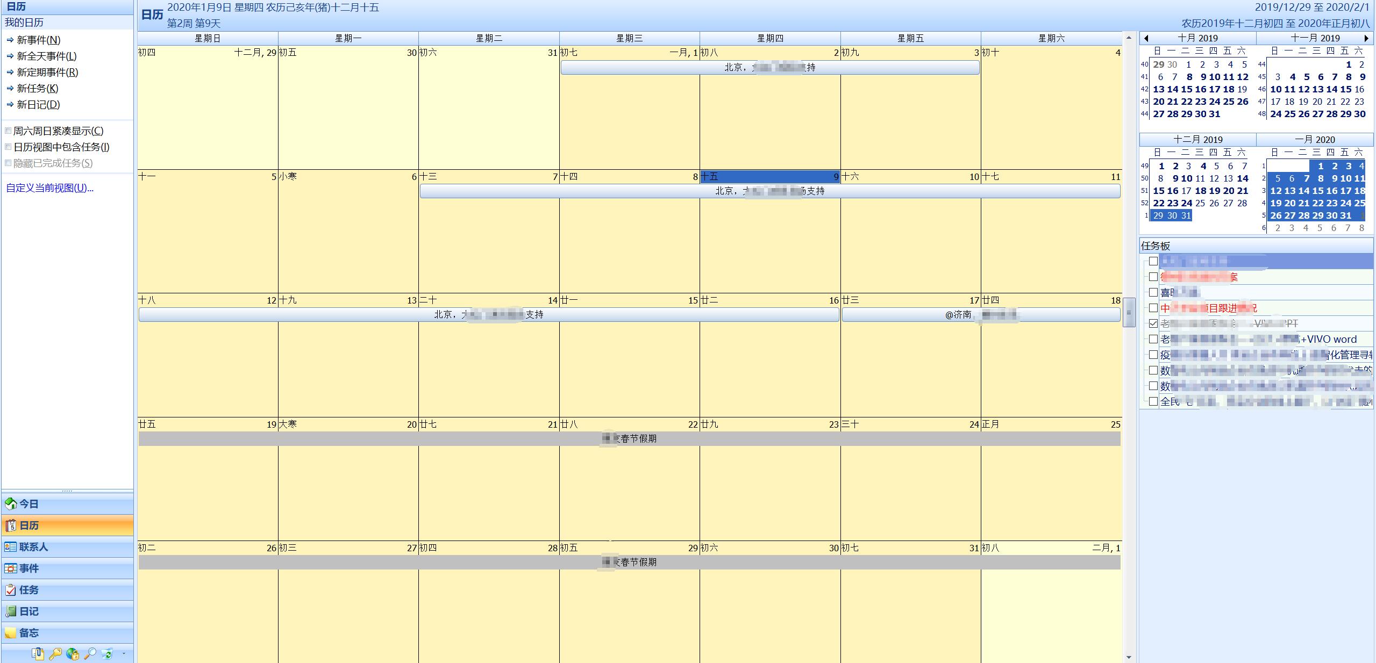Go to previous month in mini calendar
The image size is (1376, 663).
(x=1146, y=38)
